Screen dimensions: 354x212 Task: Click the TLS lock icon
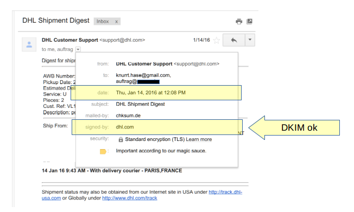click(121, 139)
